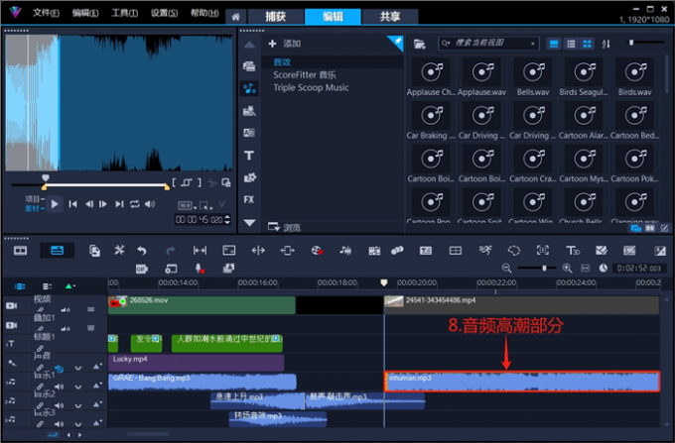The image size is (675, 443).
Task: Open the customize toolbar tools icon
Action: 119,250
